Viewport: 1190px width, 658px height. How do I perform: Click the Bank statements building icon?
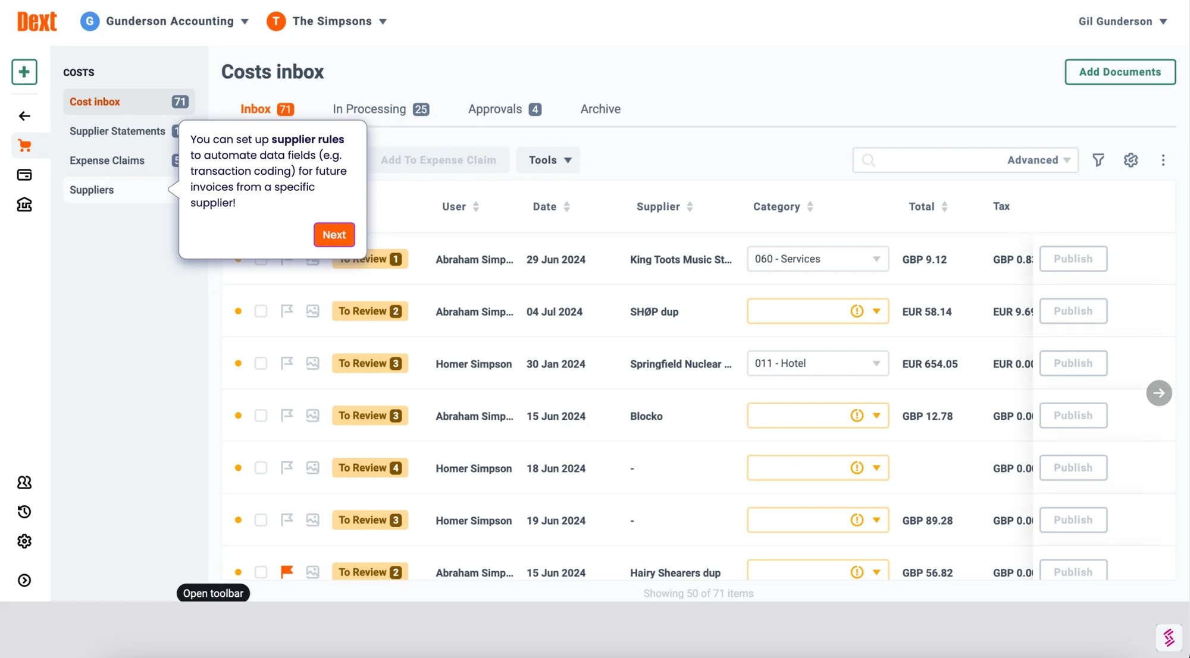(x=24, y=204)
